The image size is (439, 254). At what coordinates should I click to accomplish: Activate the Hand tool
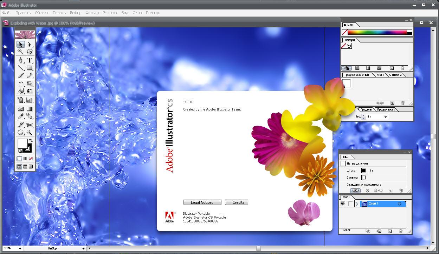click(x=21, y=132)
